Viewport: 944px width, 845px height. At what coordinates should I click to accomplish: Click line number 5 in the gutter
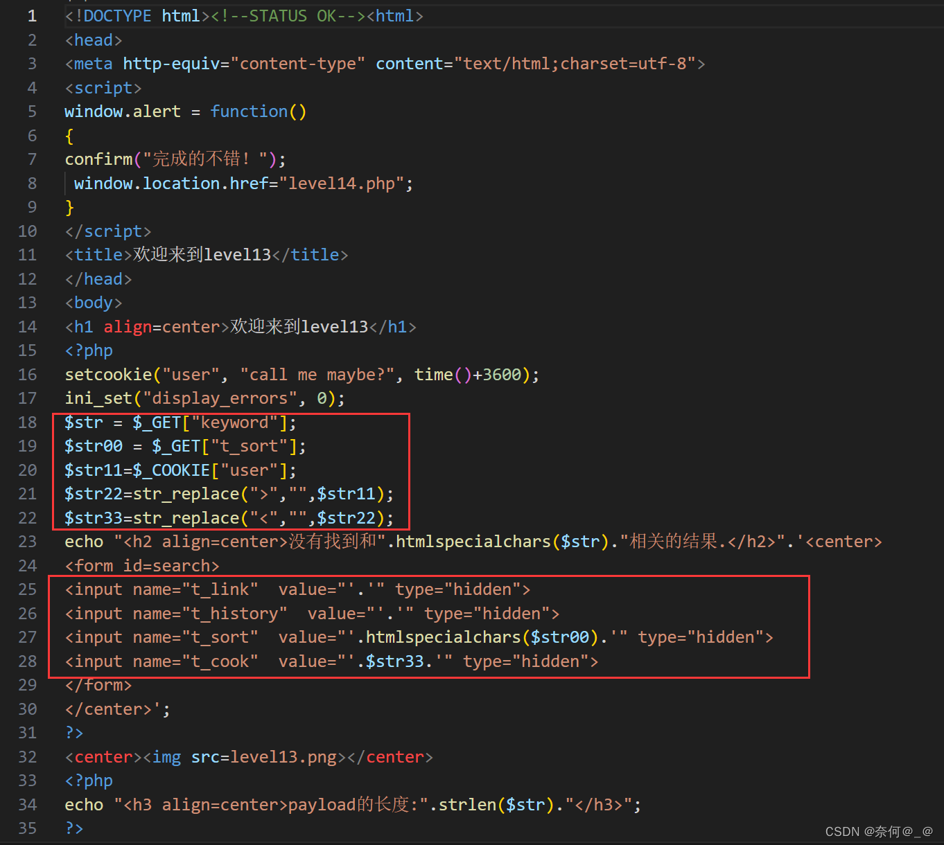coord(32,112)
